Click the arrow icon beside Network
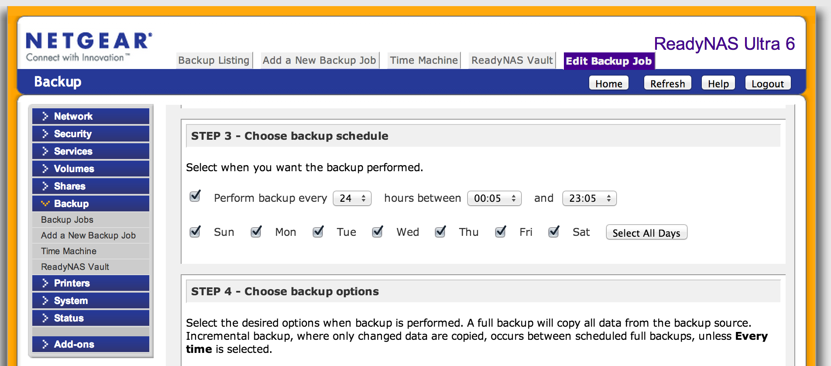Viewport: 831px width, 366px height. click(45, 116)
